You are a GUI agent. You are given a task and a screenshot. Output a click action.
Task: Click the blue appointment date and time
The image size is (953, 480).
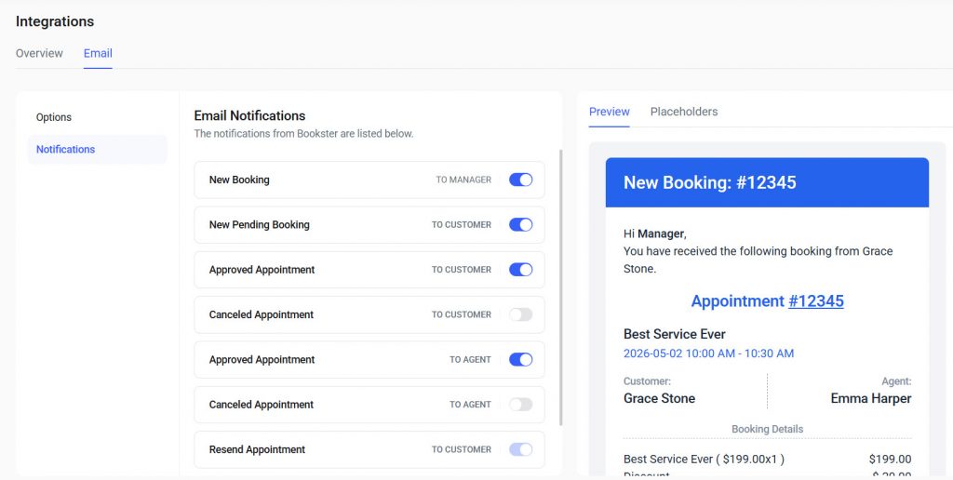click(708, 353)
